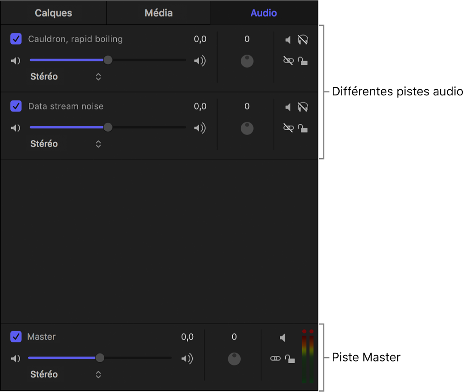Solo the Cauldron track with headphones icon
This screenshot has width=465, height=392.
pyautogui.click(x=303, y=40)
